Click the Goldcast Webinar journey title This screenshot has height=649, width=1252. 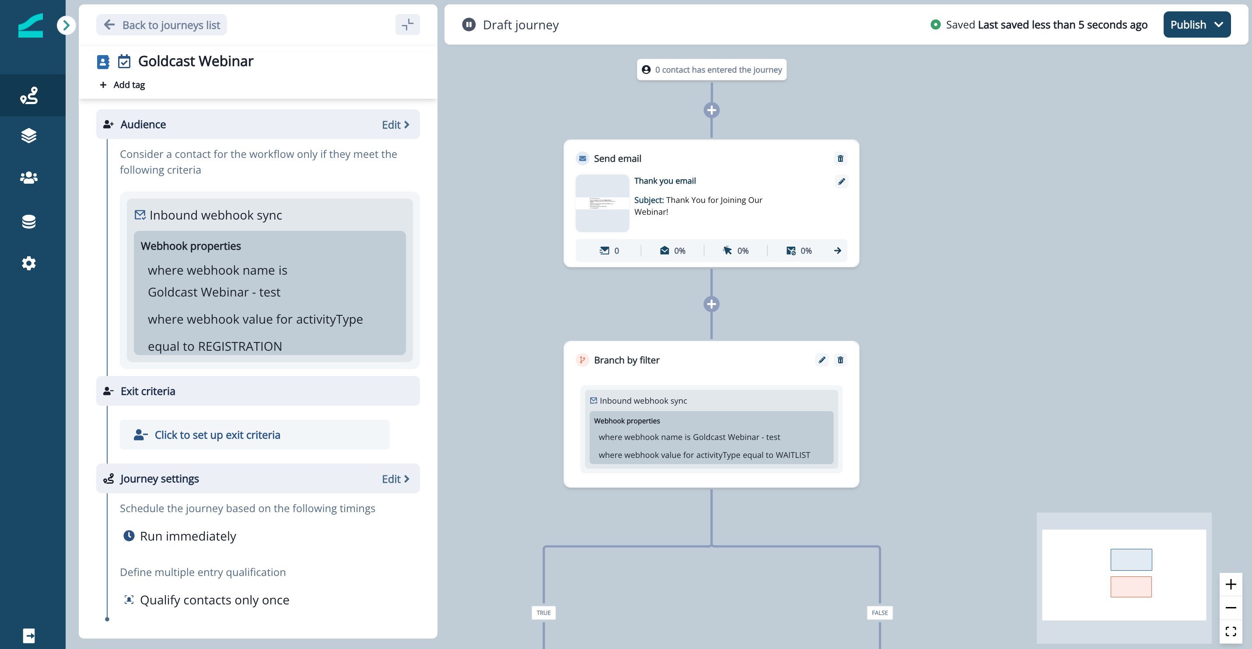coord(196,61)
